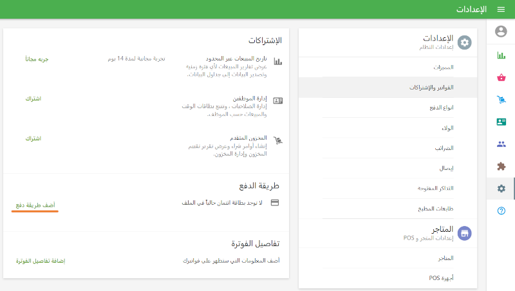Select التذاكر المفتوحة settings item
The width and height of the screenshot is (515, 291).
[388, 189]
